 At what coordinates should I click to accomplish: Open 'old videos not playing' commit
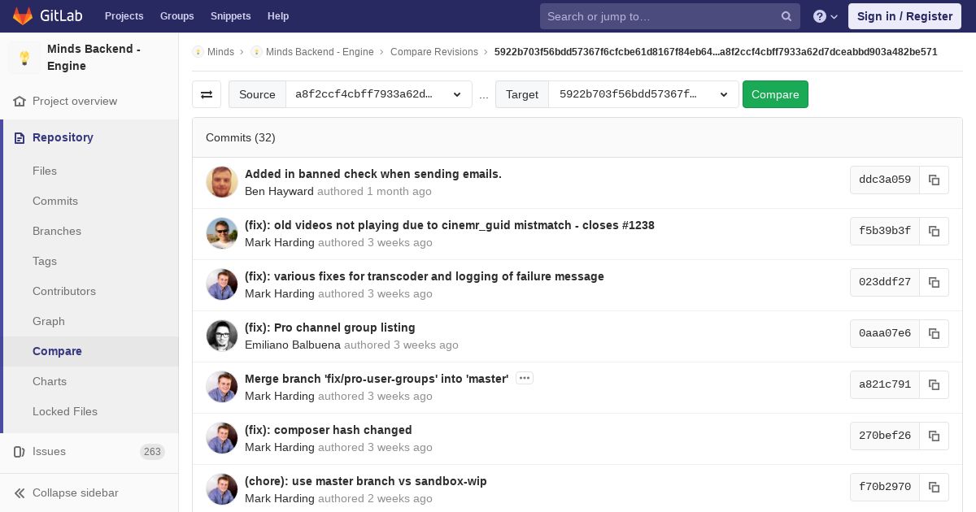(450, 225)
